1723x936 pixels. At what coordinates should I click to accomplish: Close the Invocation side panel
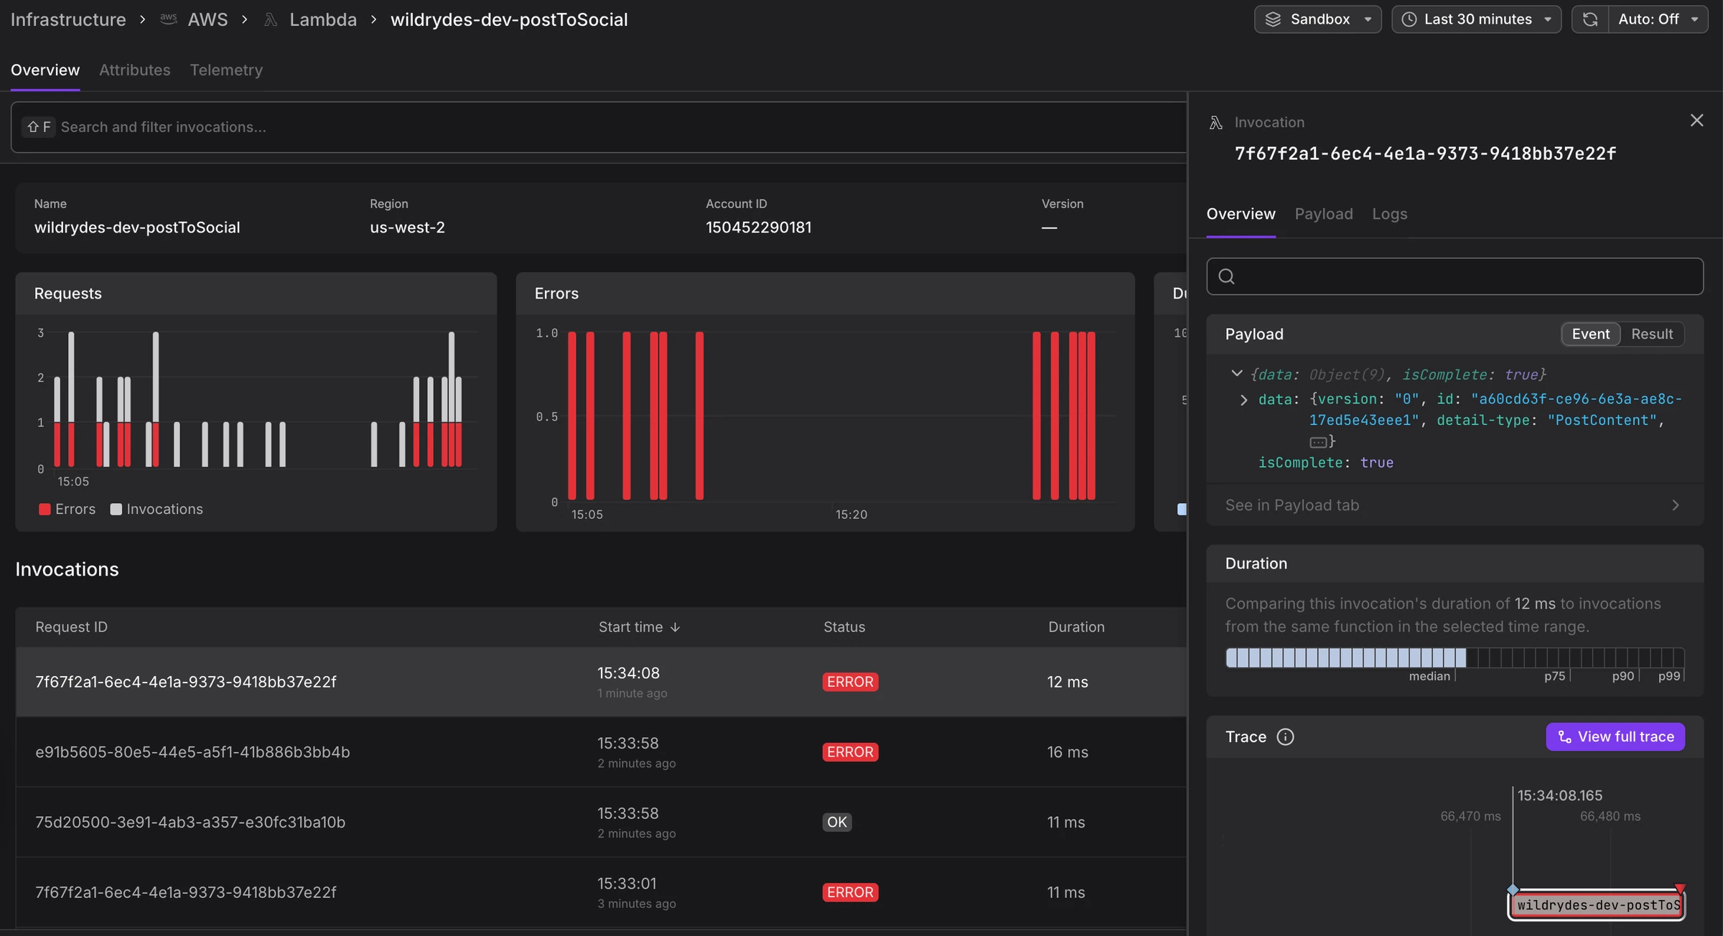[1696, 121]
